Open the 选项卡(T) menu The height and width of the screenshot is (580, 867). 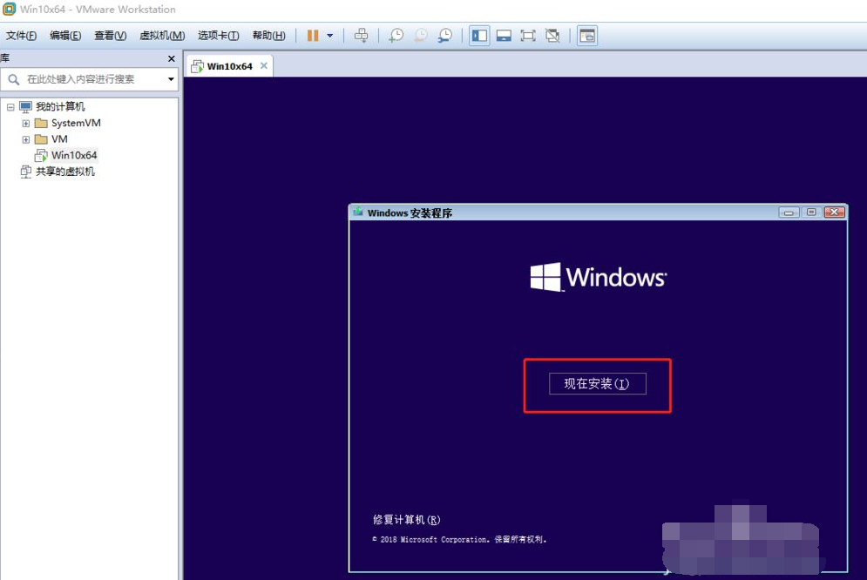pyautogui.click(x=218, y=36)
